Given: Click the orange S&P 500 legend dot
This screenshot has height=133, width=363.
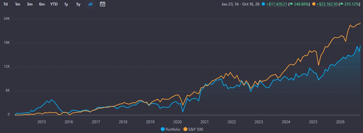Looking at the screenshot, I should pyautogui.click(x=185, y=129).
